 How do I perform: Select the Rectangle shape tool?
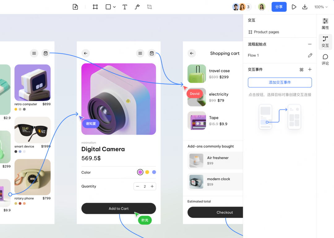[x=108, y=7]
